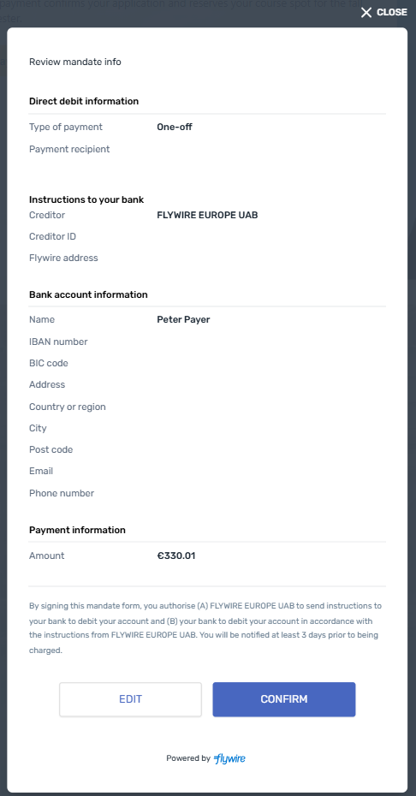Click the One-off payment type value
416x796 pixels.
point(175,127)
